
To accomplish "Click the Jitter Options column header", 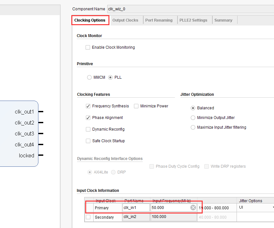I will click(x=250, y=201).
